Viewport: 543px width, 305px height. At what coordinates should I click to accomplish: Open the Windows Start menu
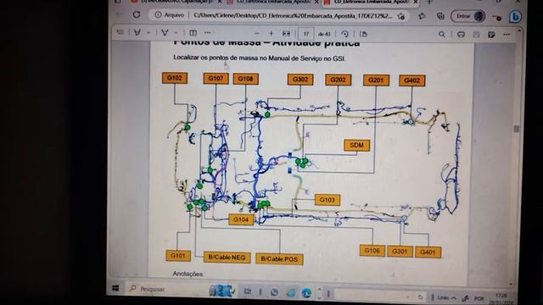(x=115, y=288)
